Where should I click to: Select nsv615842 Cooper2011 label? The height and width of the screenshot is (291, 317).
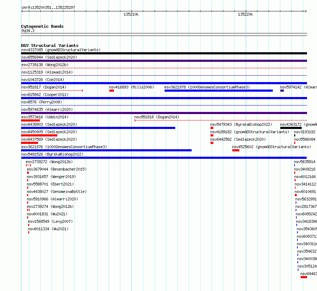pyautogui.click(x=45, y=95)
